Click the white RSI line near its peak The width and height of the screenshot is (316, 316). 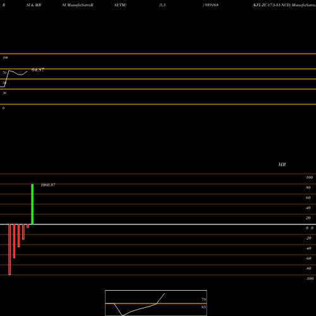click(9, 71)
